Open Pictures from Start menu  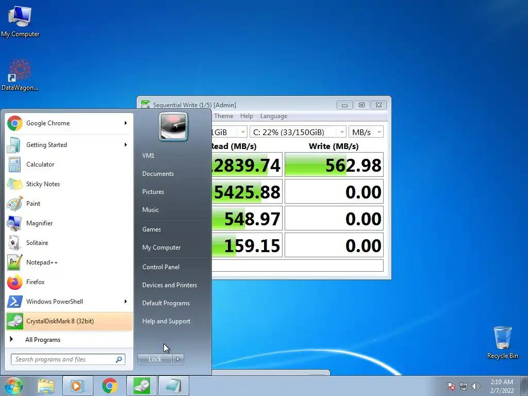153,192
